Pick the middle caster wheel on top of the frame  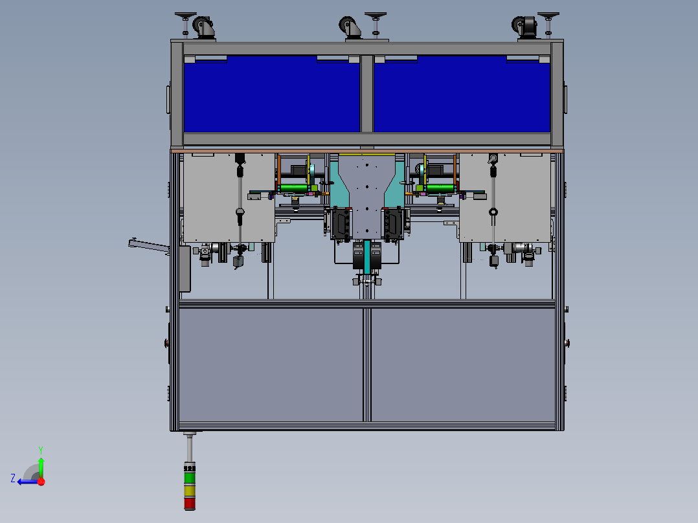point(350,28)
